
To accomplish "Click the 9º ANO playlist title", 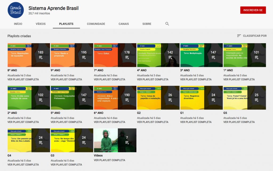I will point(55,70).
